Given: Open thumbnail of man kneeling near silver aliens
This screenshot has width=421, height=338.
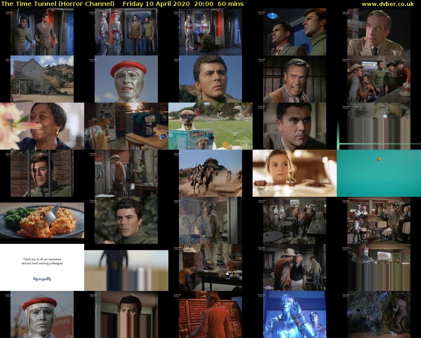Looking at the screenshot, I should click(210, 32).
